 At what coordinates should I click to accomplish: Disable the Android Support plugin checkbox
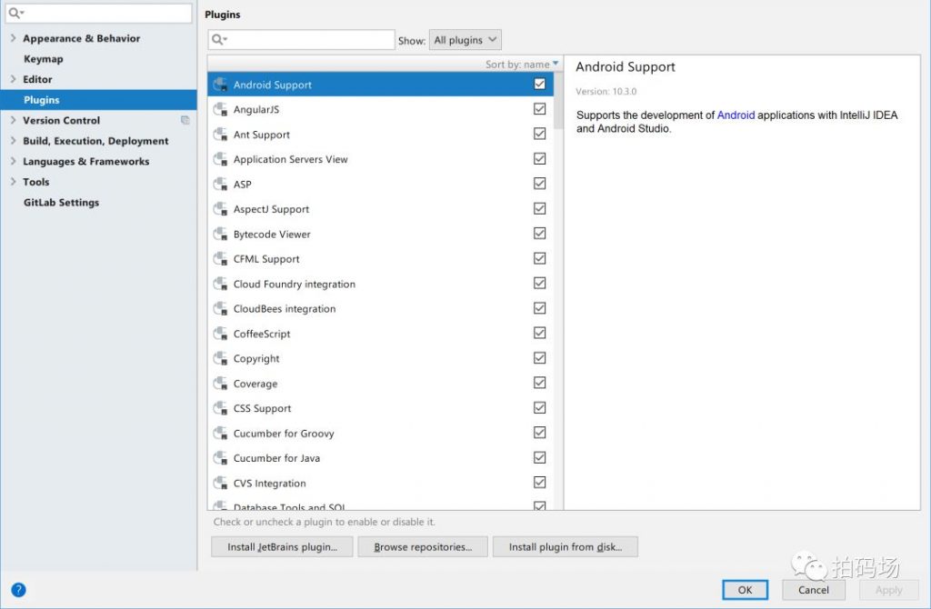coord(539,84)
